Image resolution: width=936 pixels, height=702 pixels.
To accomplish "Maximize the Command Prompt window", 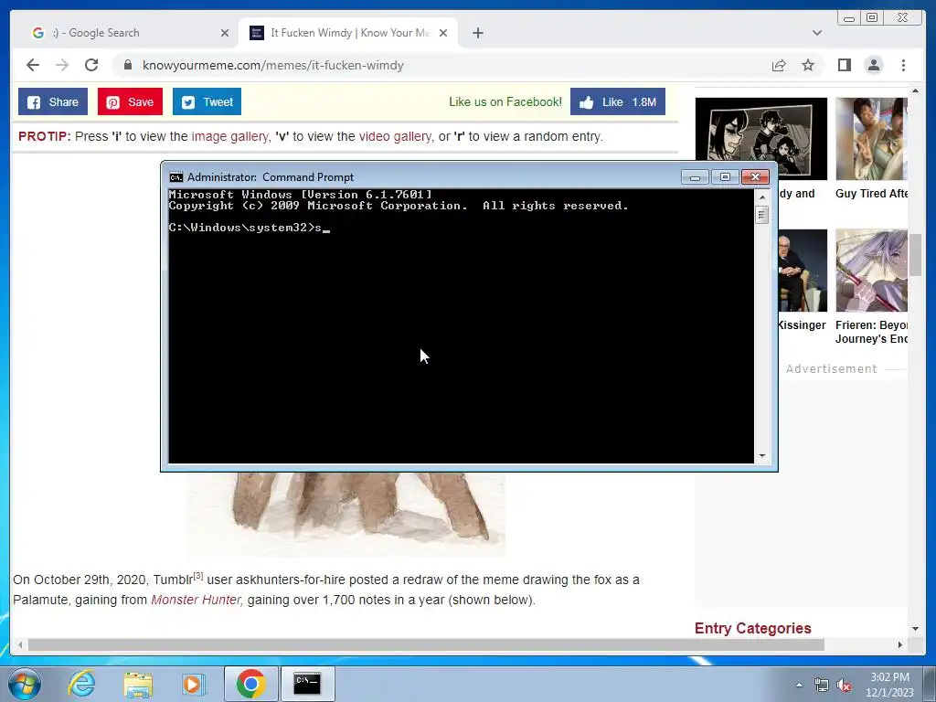I will tap(725, 177).
